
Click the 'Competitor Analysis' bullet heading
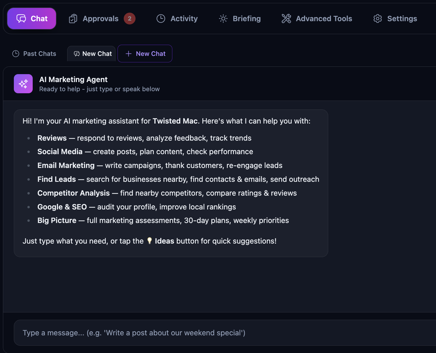coord(73,193)
